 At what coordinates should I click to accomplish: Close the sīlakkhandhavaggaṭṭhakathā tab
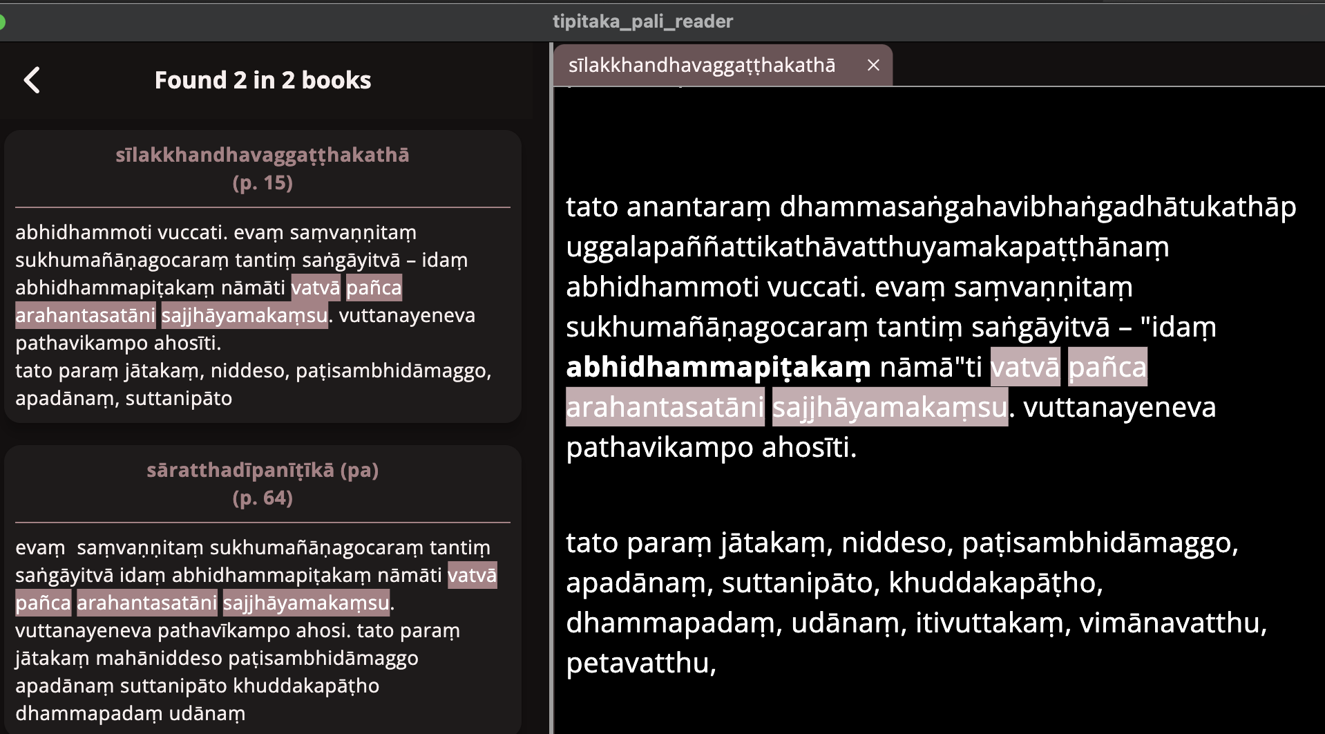tap(873, 65)
